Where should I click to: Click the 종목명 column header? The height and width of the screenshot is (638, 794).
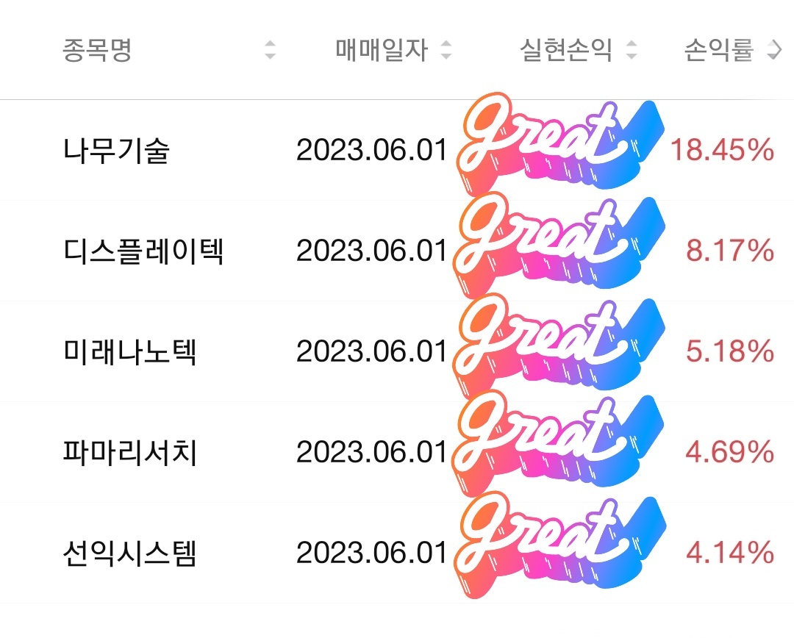click(x=97, y=50)
